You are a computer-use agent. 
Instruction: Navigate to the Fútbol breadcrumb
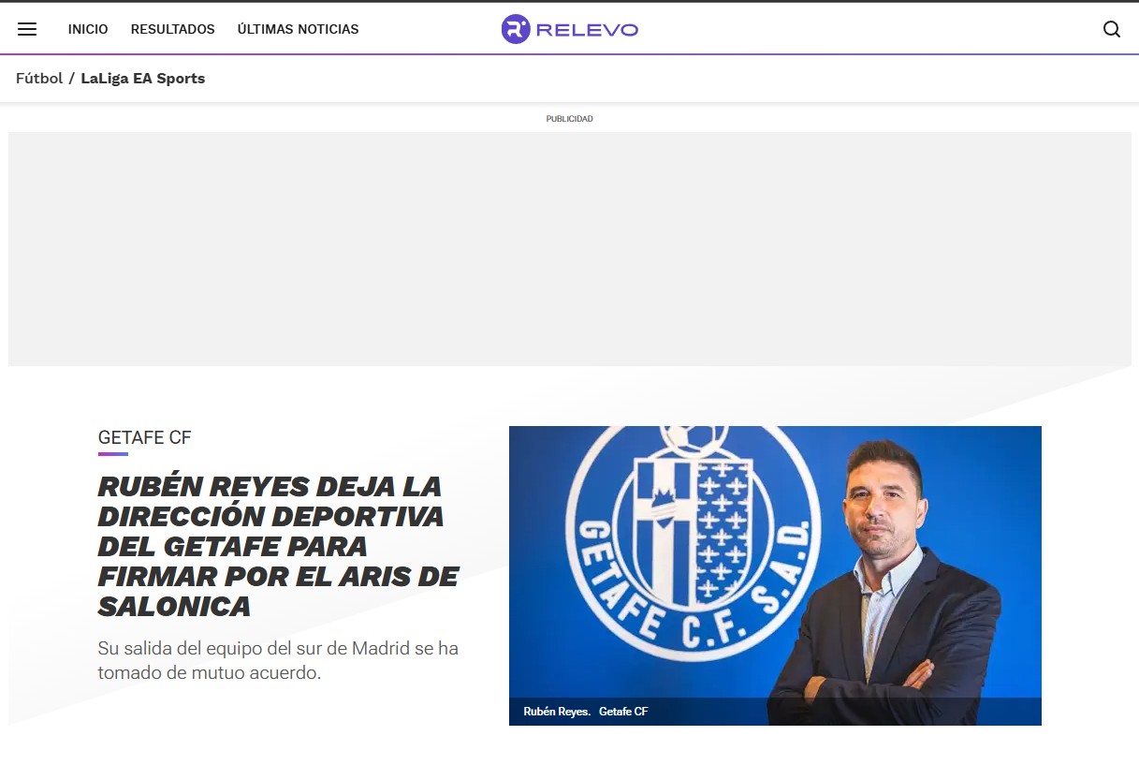39,79
